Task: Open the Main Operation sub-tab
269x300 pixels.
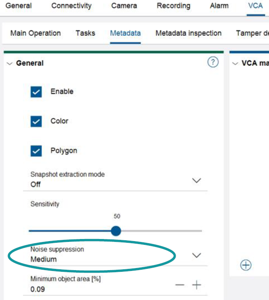Action: click(x=35, y=33)
